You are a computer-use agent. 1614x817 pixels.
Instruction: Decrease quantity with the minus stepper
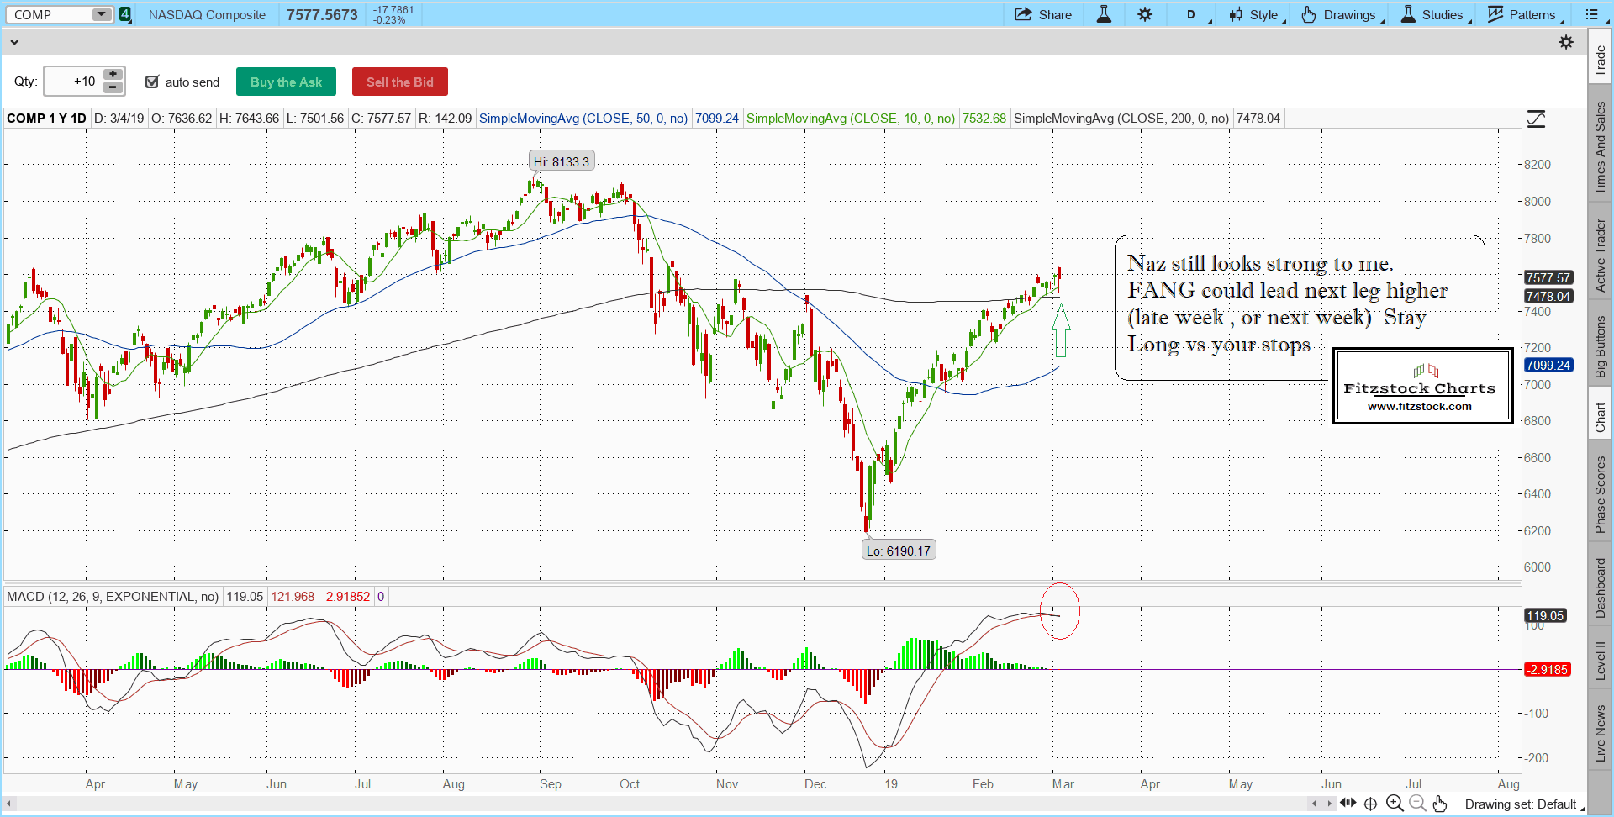(x=113, y=87)
